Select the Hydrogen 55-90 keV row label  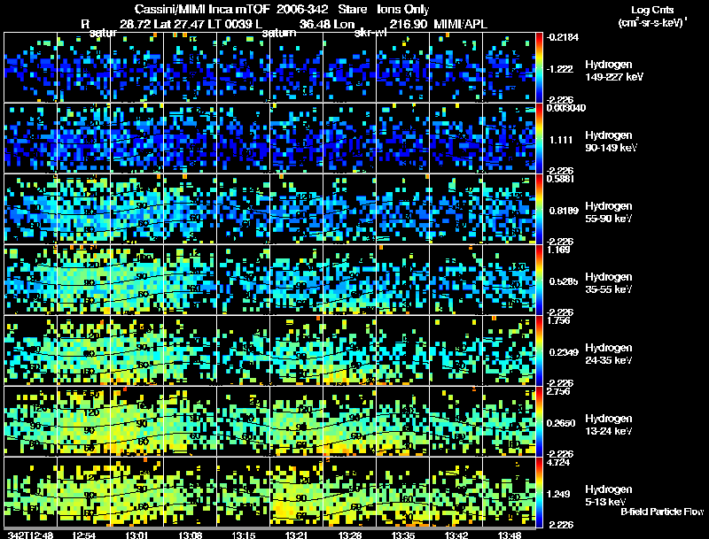coord(609,212)
